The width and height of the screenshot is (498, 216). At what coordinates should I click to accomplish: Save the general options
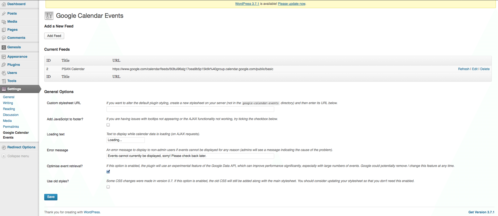tap(51, 197)
